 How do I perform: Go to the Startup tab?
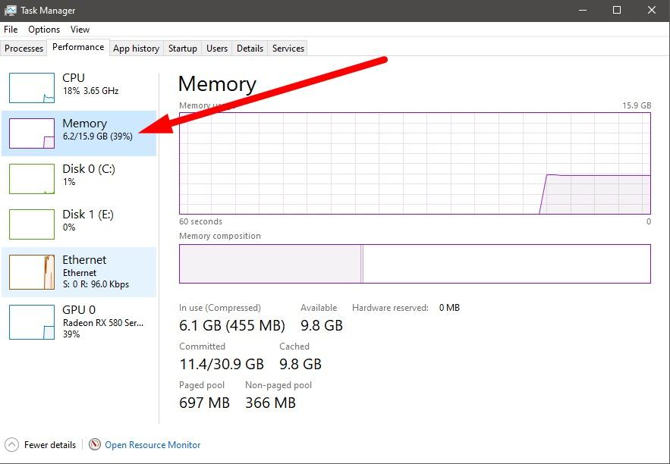pyautogui.click(x=183, y=49)
